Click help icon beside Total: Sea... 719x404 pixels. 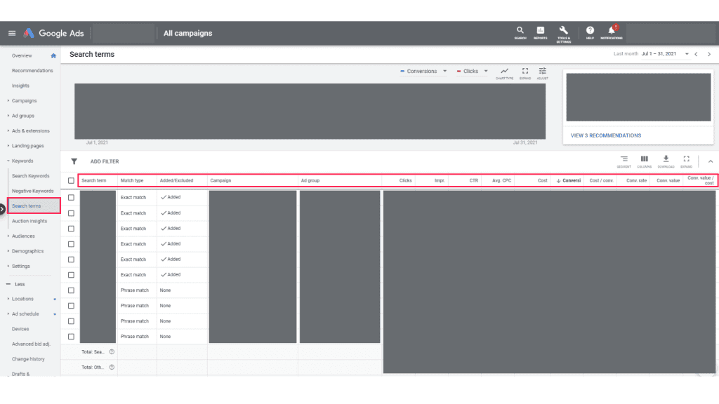pos(112,352)
